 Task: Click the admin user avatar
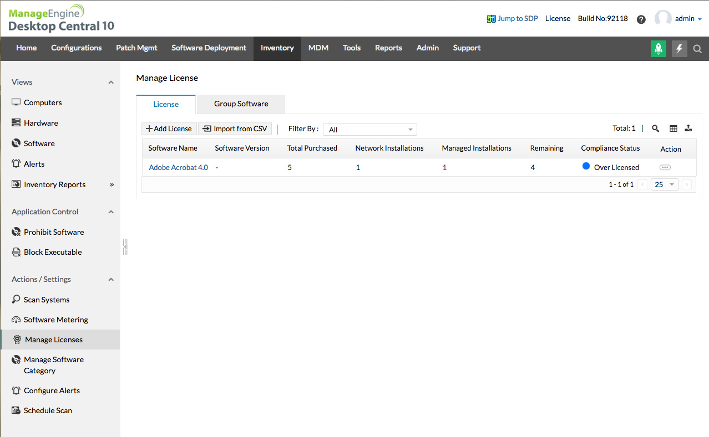(663, 19)
